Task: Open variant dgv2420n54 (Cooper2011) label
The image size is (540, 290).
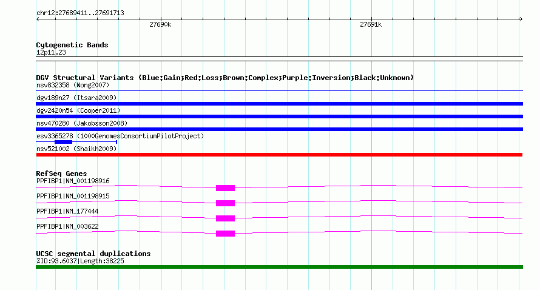Action: click(x=78, y=110)
